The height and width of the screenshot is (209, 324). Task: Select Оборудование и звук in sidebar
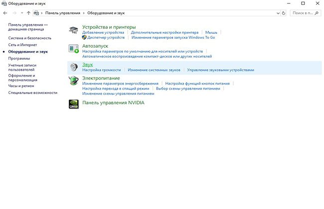click(28, 52)
